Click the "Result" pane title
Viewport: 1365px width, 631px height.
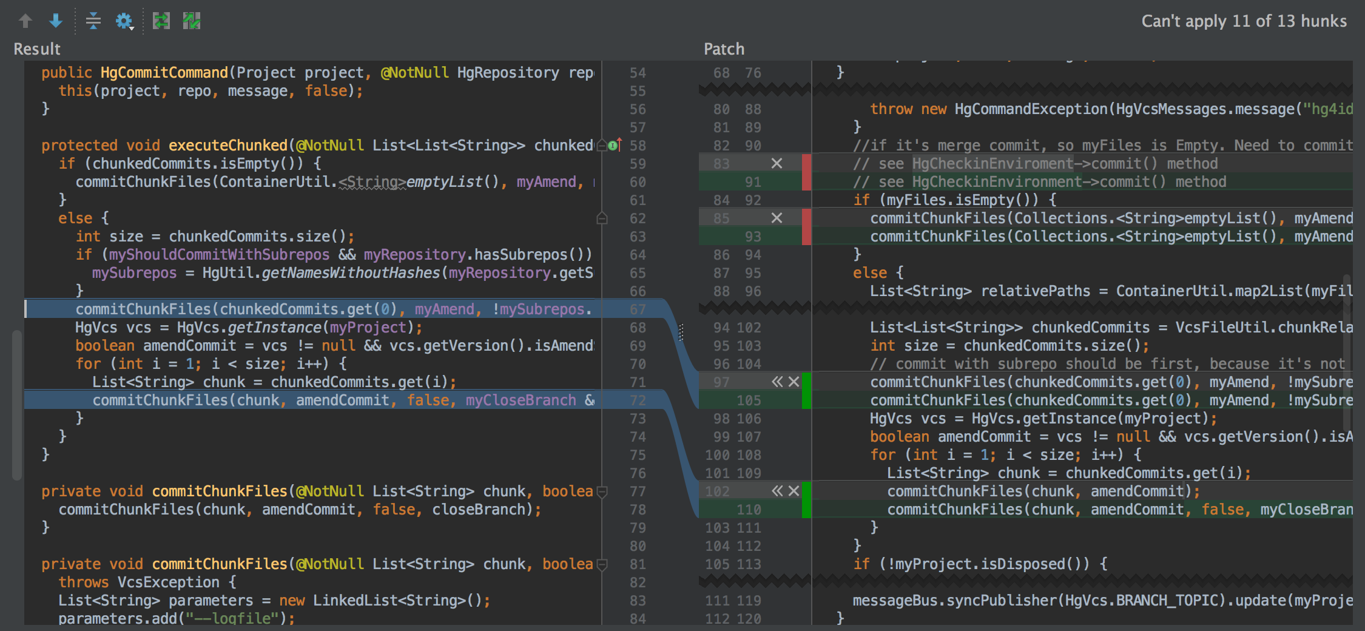(37, 49)
